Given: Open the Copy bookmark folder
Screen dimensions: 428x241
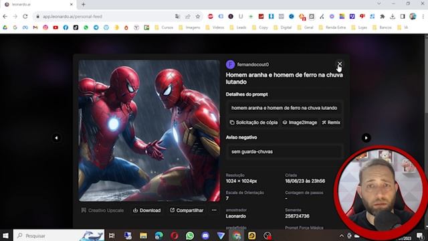Looking at the screenshot, I should pos(260,27).
